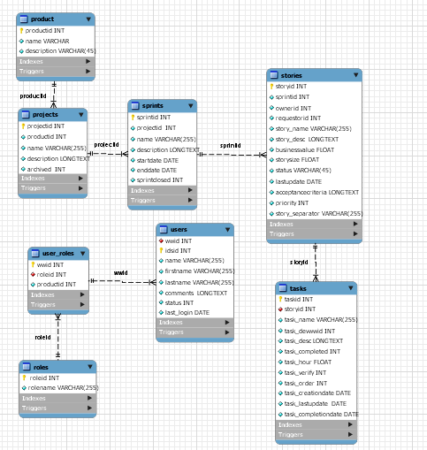Expand Indexes in the product table
This screenshot has width=427, height=450.
(88, 61)
